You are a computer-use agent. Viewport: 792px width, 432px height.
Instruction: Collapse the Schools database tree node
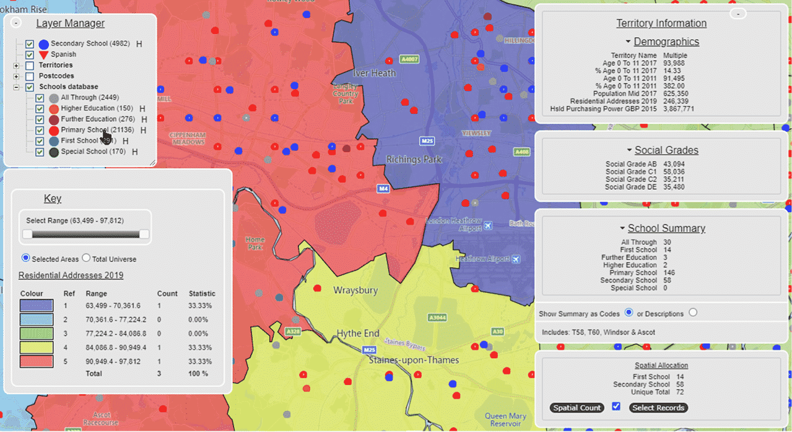click(16, 87)
